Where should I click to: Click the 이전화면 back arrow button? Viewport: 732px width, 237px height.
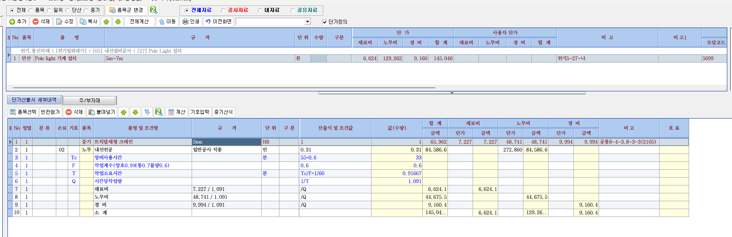(x=218, y=22)
